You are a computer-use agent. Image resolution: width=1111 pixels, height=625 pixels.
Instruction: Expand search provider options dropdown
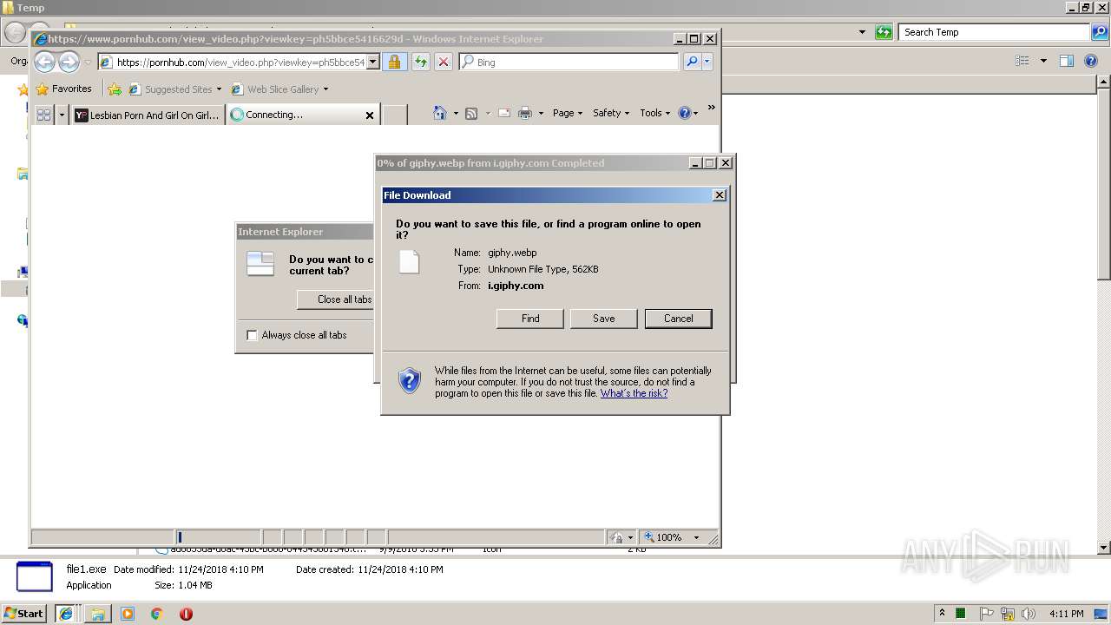coord(707,62)
